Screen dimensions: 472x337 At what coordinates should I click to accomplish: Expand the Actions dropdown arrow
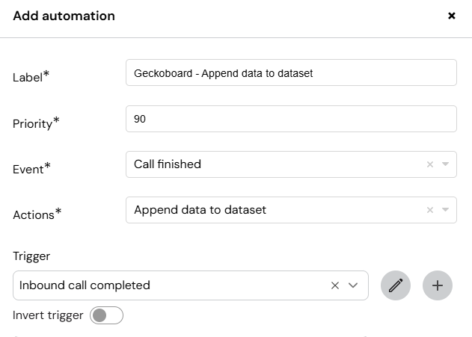click(445, 209)
